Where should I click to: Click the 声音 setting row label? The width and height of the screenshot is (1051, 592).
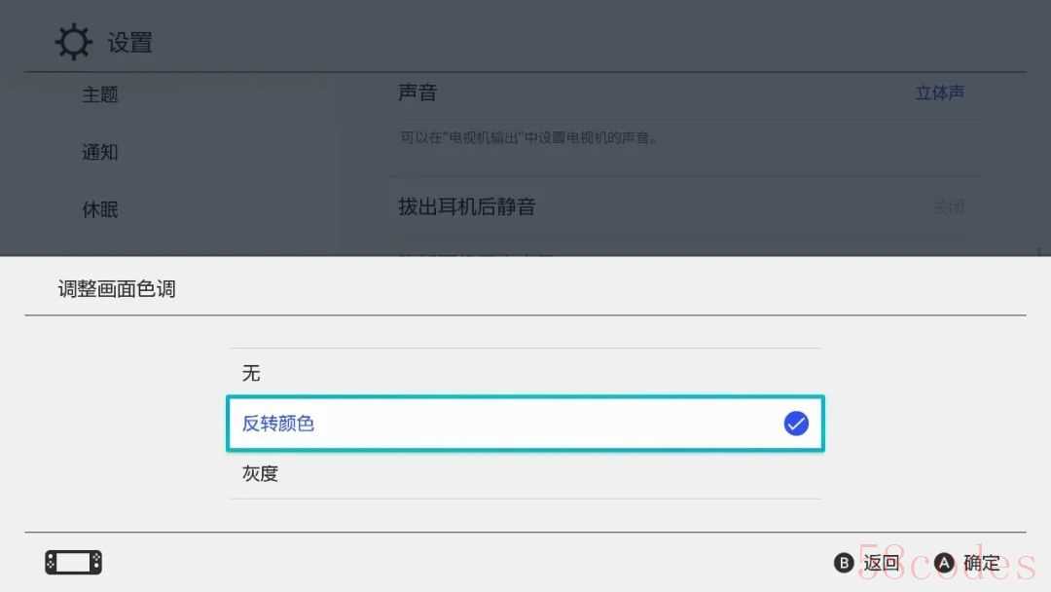417,92
